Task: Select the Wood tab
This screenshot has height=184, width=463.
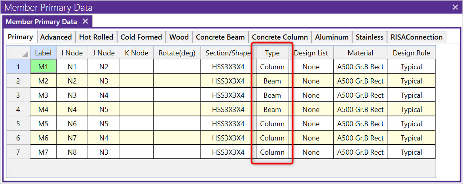Action: pyautogui.click(x=179, y=37)
